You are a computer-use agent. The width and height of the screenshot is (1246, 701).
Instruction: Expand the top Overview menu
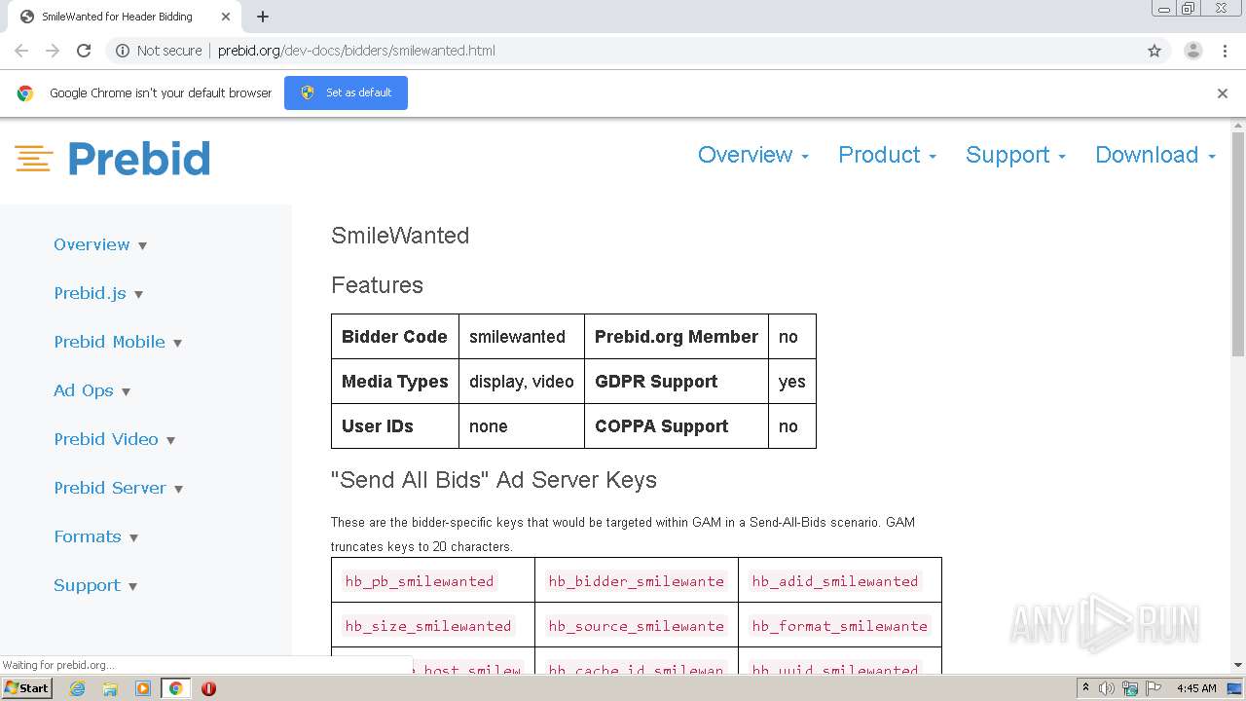(752, 155)
